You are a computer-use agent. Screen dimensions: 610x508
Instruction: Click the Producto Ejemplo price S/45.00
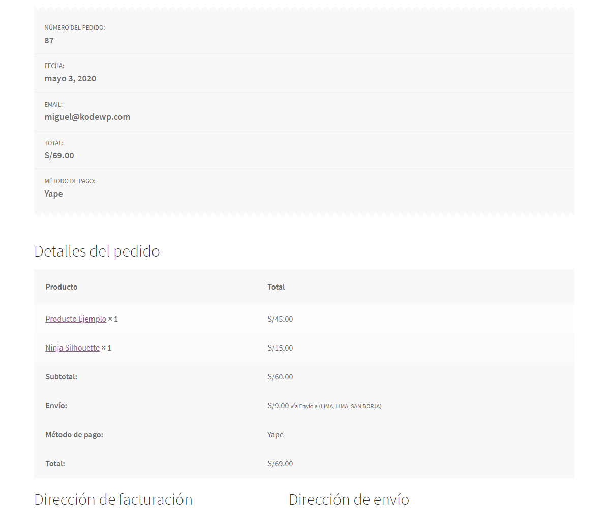[x=280, y=319]
